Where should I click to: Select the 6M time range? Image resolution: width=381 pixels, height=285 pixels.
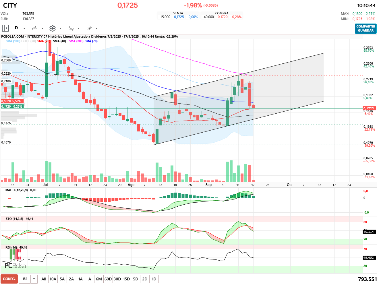[99, 279]
